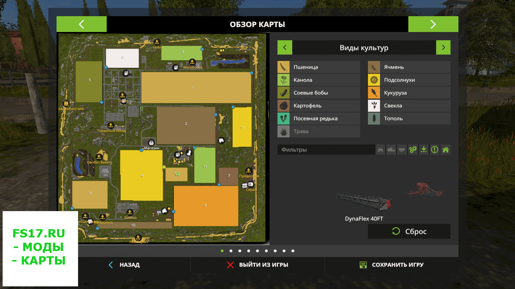This screenshot has height=289, width=515.
Task: Toggle the trailer filter icon
Action: click(402, 150)
